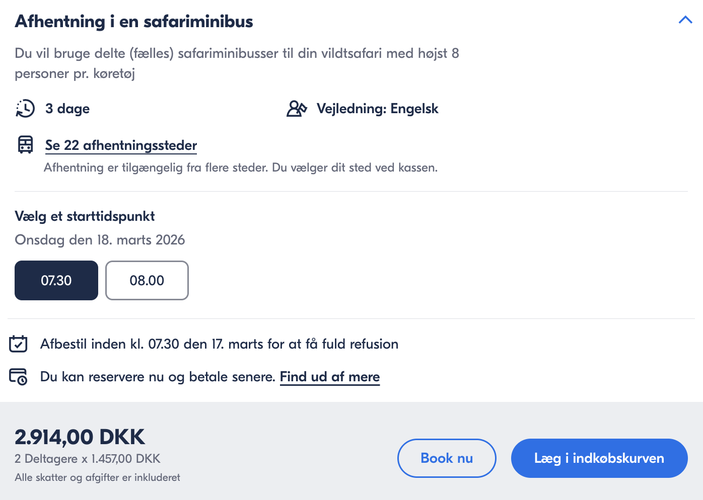
Task: Collapse the Afhentning i en safariminibus section
Action: coord(685,20)
